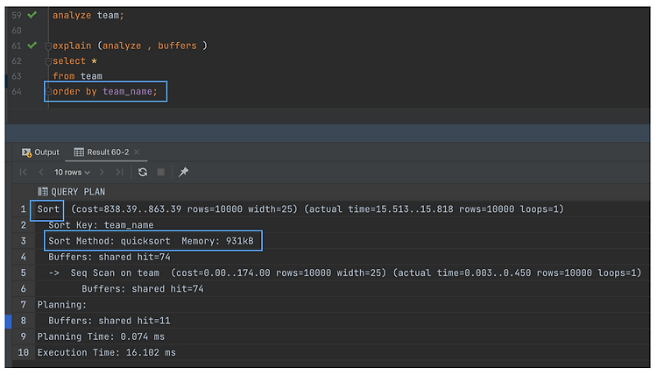Image resolution: width=657 pixels, height=375 pixels.
Task: Click 'Sort Key: team_name' row
Action: [x=101, y=225]
